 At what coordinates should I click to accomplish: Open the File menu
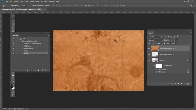[7, 2]
